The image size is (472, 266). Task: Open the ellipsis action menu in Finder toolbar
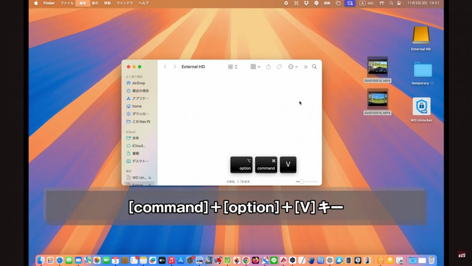click(x=293, y=67)
